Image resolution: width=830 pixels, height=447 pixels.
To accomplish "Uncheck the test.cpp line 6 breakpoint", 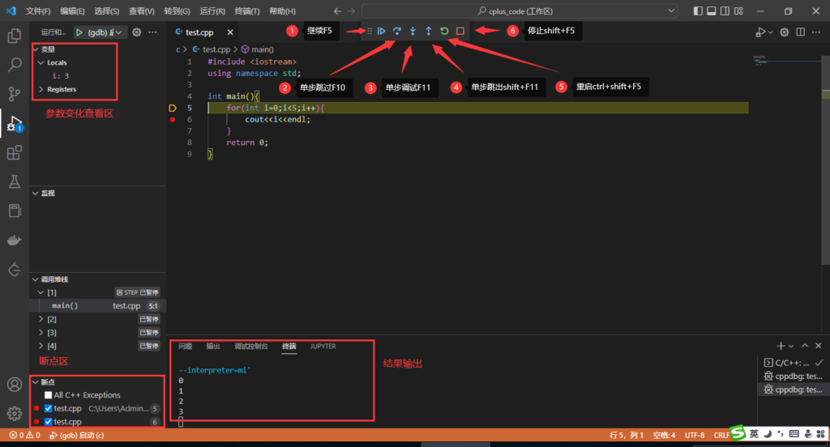I will coord(49,422).
